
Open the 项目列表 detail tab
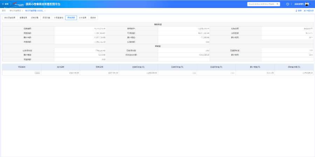pos(46,17)
